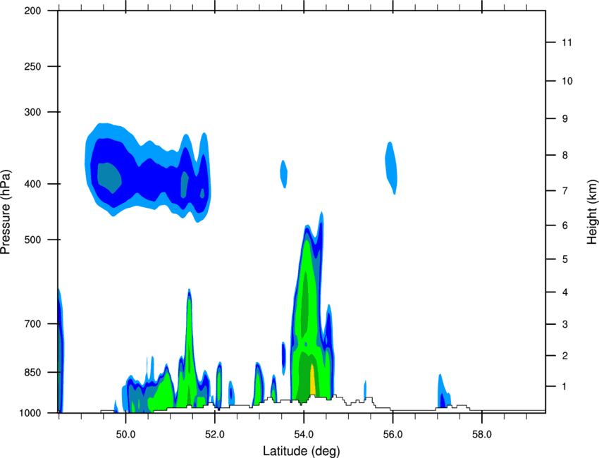Pick the 6 km height label
This screenshot has height=458, width=599.
click(565, 225)
